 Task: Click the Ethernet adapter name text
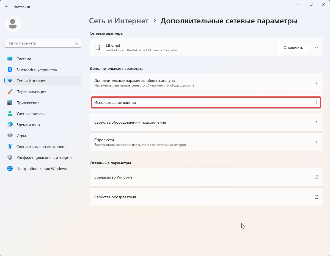[113, 45]
